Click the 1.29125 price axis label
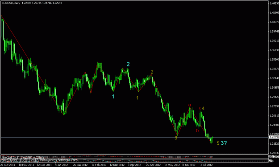The image size is (279, 167). [x=274, y=97]
